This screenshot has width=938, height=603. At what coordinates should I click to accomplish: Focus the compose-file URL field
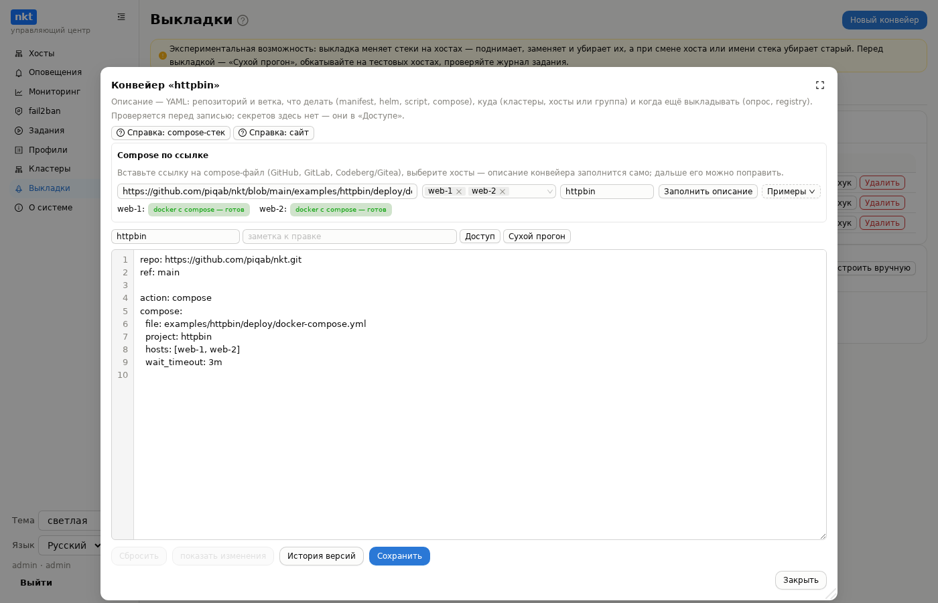[267, 192]
